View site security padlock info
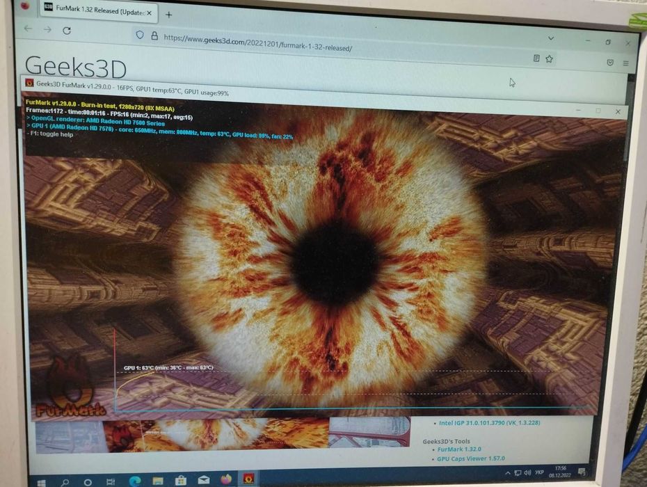This screenshot has height=487, width=647. 154,36
